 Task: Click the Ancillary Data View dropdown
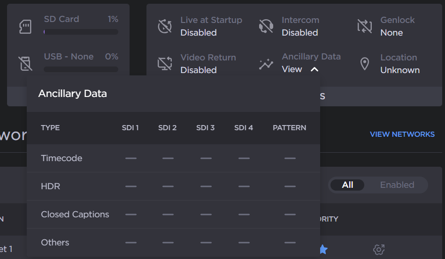[x=292, y=69]
